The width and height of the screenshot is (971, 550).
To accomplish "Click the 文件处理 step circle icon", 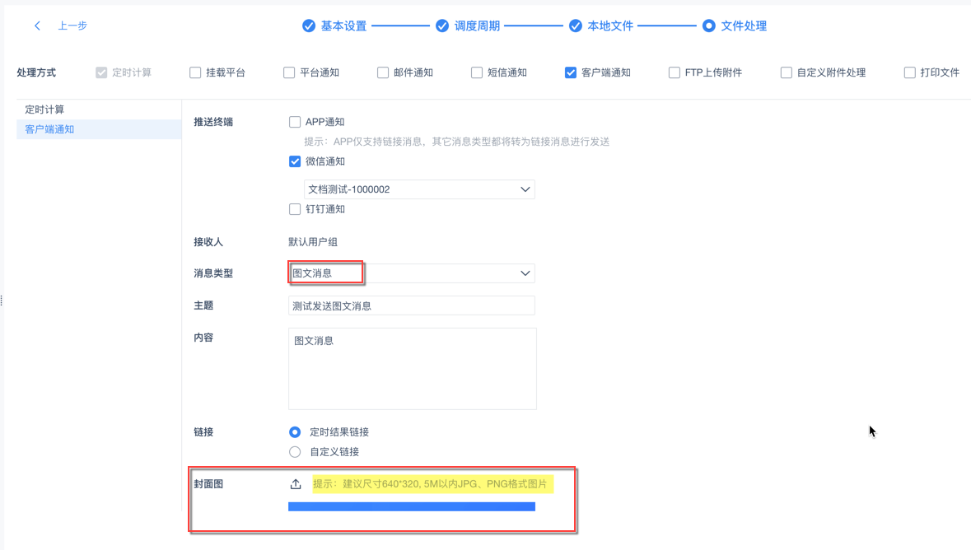I will pyautogui.click(x=708, y=26).
